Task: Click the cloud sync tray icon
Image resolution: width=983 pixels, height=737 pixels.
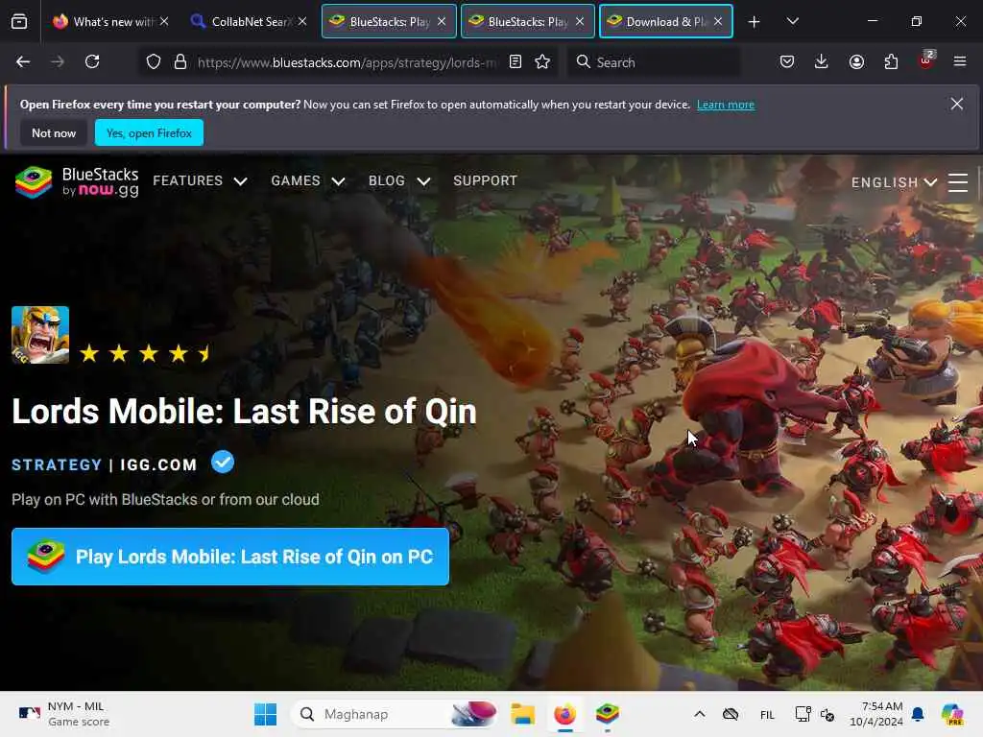Action: (x=731, y=714)
